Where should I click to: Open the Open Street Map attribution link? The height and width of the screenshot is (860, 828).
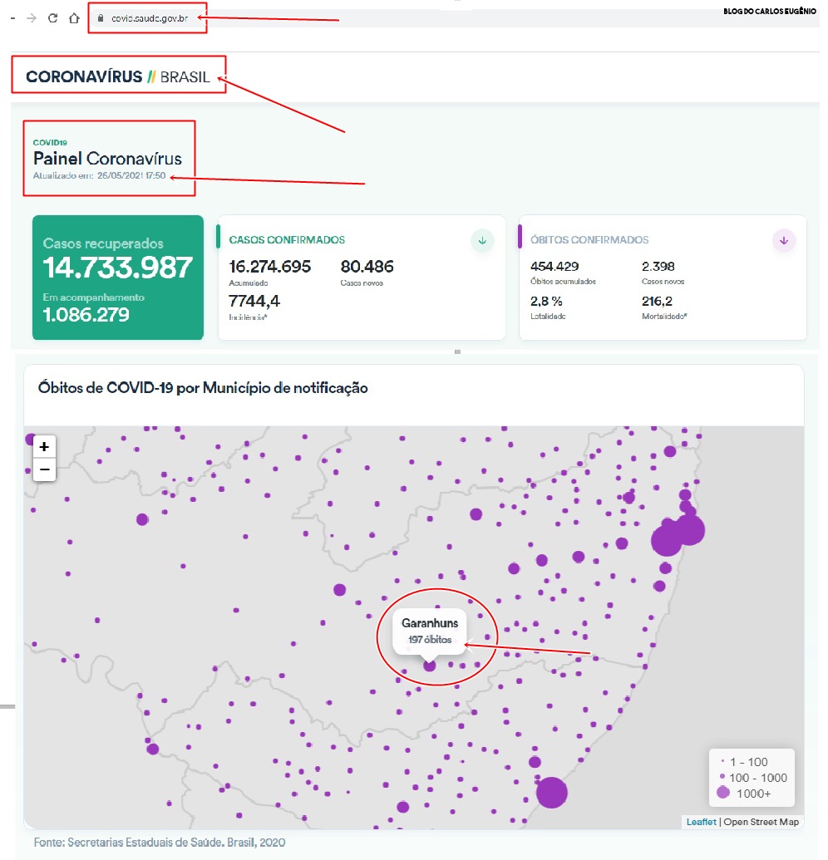click(x=761, y=822)
